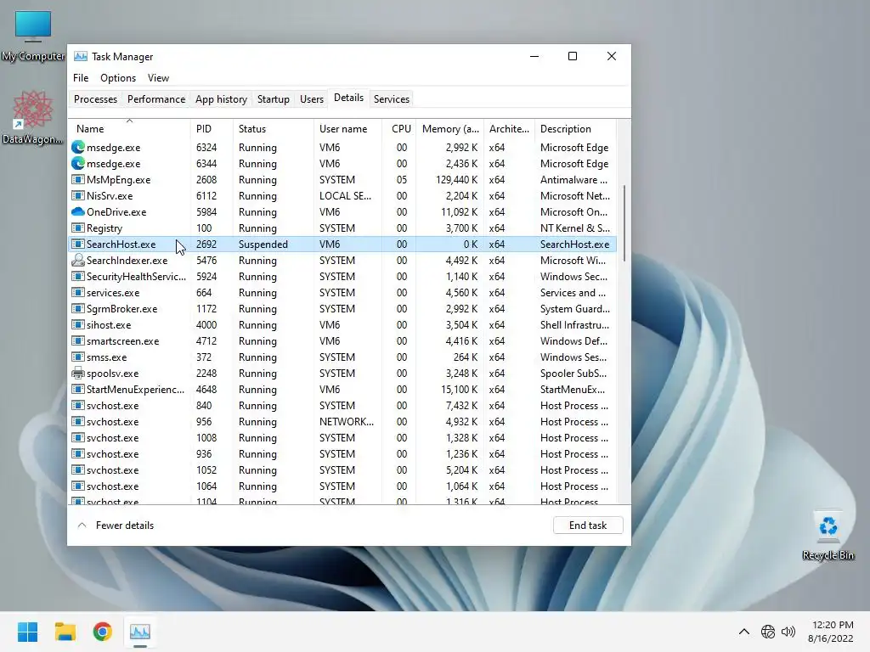Click the spoolsv.exe printer icon
Screen dimensions: 870x652
click(78, 374)
